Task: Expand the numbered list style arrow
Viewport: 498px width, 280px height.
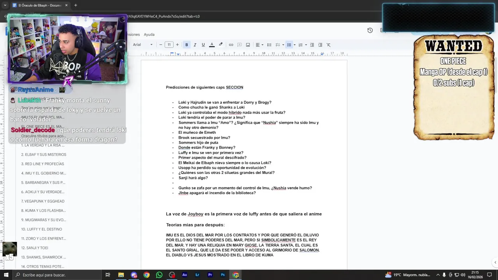Action: click(306, 45)
